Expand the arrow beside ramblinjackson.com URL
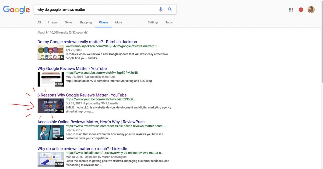 click(156, 46)
